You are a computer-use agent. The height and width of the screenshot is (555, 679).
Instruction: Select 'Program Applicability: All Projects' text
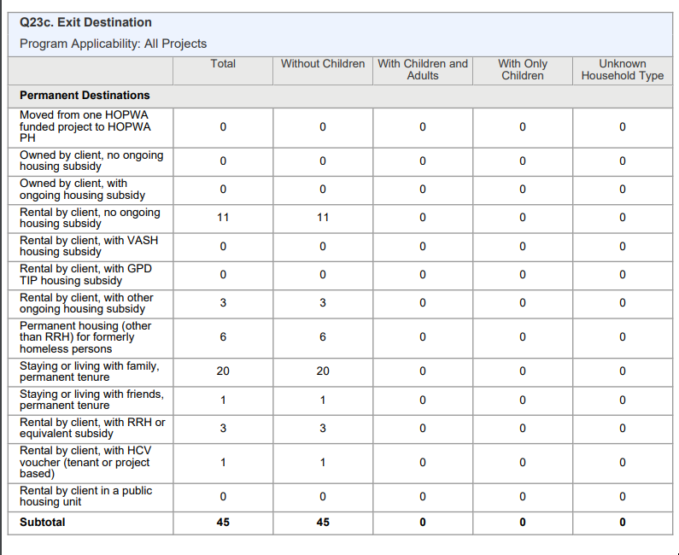113,44
